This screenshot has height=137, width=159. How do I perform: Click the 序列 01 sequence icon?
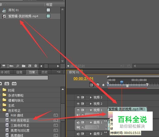pos(4,10)
